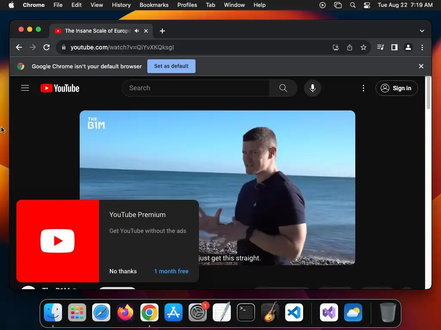Screen dimensions: 441x330
Task: Open the Help menu
Action: click(x=259, y=5)
